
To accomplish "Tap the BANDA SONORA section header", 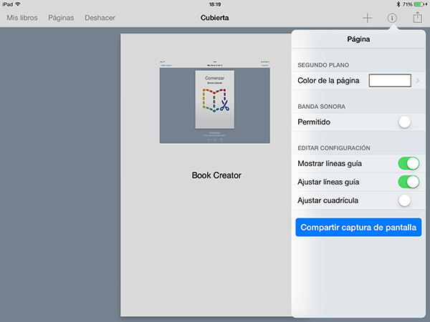I will click(x=321, y=107).
